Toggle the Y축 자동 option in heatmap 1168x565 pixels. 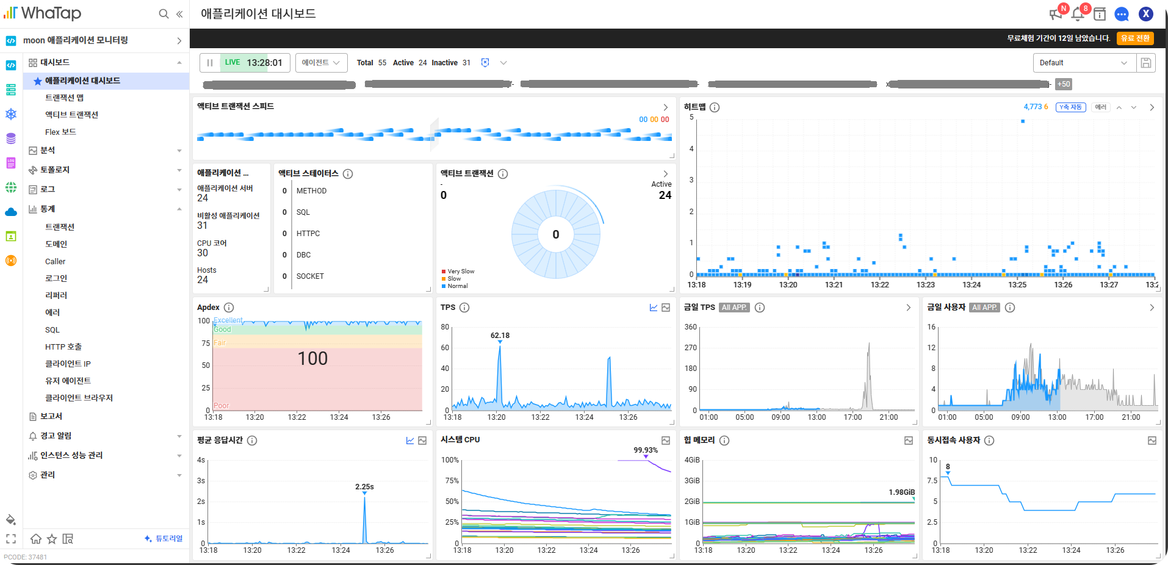(x=1070, y=107)
